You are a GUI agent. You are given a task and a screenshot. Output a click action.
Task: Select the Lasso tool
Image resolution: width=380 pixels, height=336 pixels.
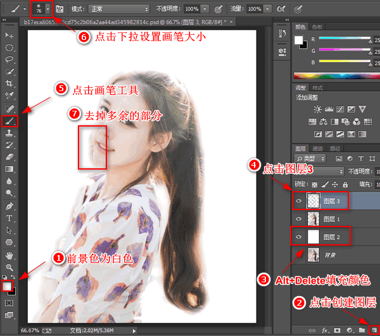pyautogui.click(x=10, y=59)
